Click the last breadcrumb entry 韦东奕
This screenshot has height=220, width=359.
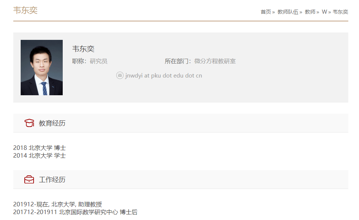(x=340, y=12)
